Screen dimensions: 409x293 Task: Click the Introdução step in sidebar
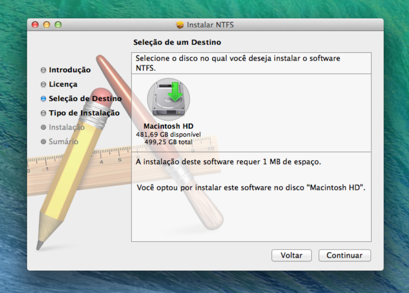click(69, 70)
